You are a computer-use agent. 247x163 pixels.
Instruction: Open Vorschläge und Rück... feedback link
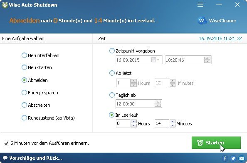[x=35, y=158]
